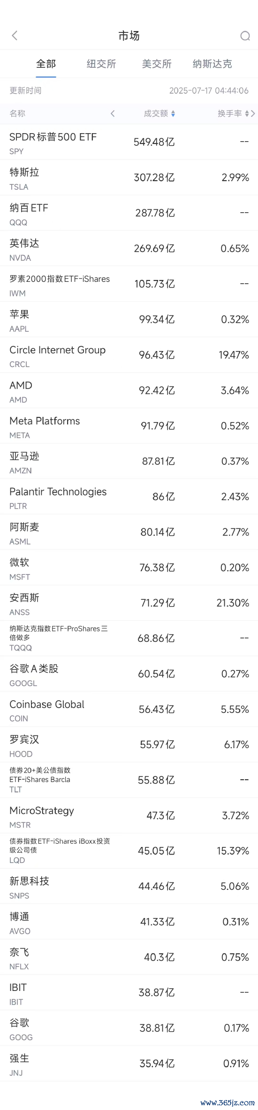The width and height of the screenshot is (258, 1110).
Task: Switch to the 美交所 tab
Action: point(157,64)
